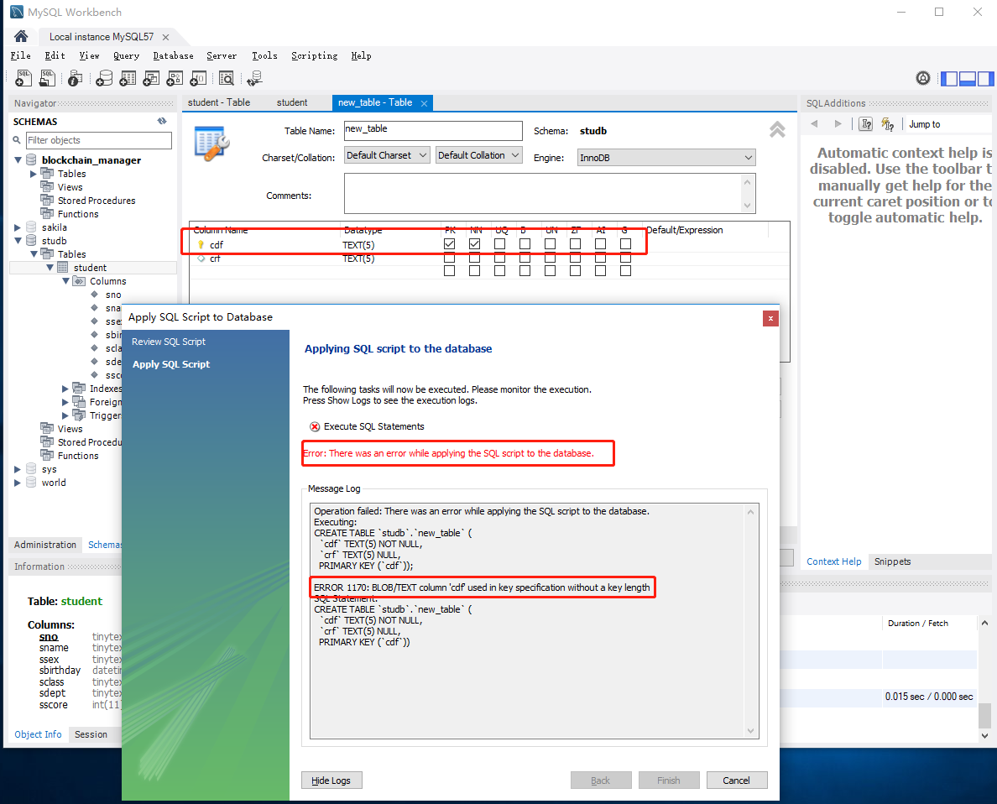This screenshot has width=997, height=804.
Task: Collapse the student Columns tree node
Action: click(x=65, y=280)
